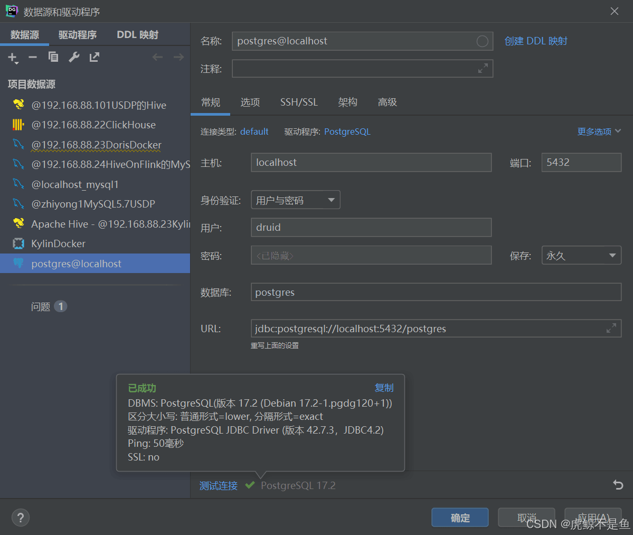Click the green checkmark test result
Image resolution: width=633 pixels, height=535 pixels.
tap(250, 485)
